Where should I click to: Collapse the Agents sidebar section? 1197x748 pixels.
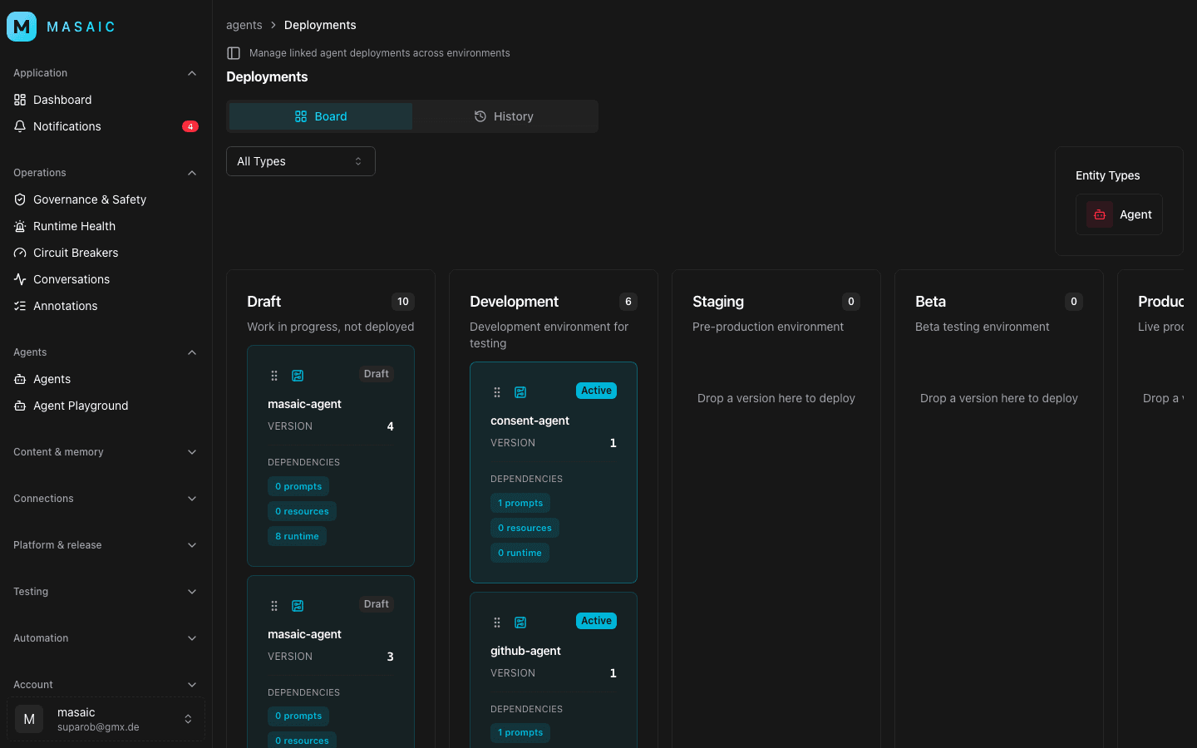click(x=192, y=352)
